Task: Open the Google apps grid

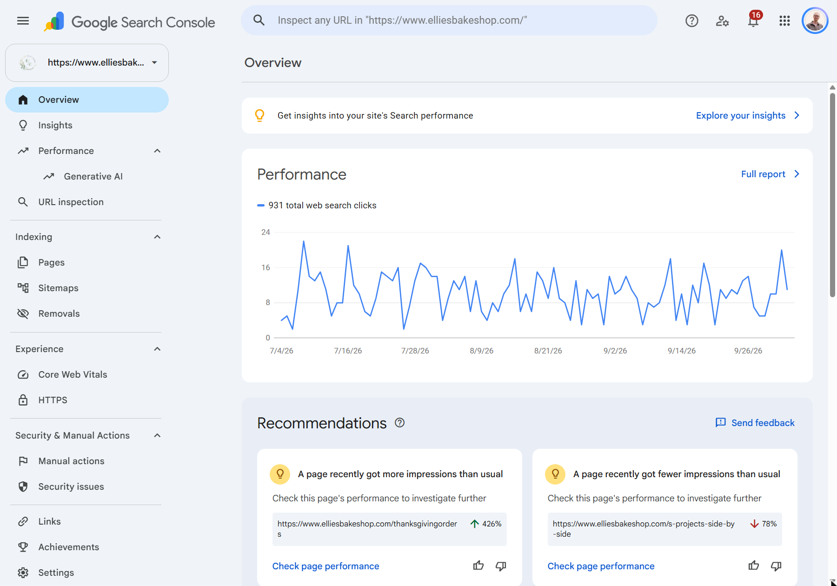Action: tap(784, 20)
